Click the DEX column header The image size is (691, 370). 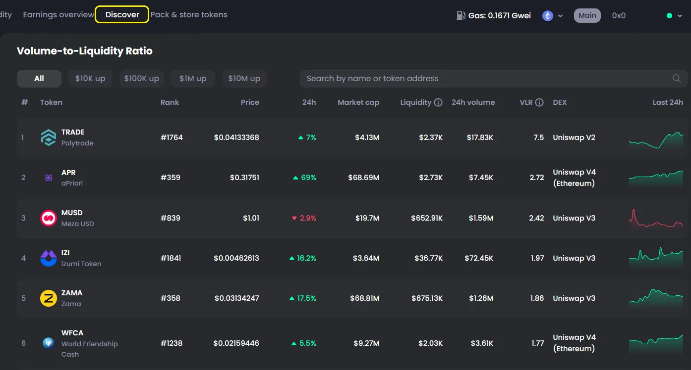[x=560, y=102]
